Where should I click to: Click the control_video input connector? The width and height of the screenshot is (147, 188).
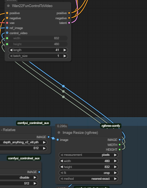7,33
